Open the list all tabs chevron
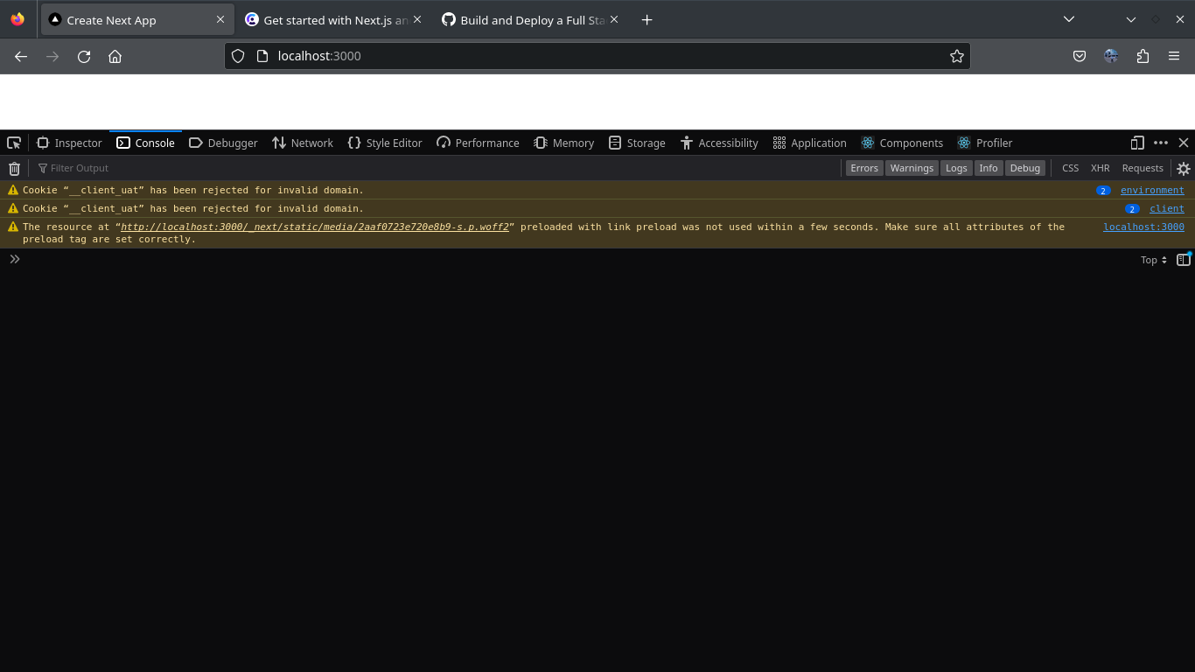Image resolution: width=1195 pixels, height=672 pixels. [1069, 18]
